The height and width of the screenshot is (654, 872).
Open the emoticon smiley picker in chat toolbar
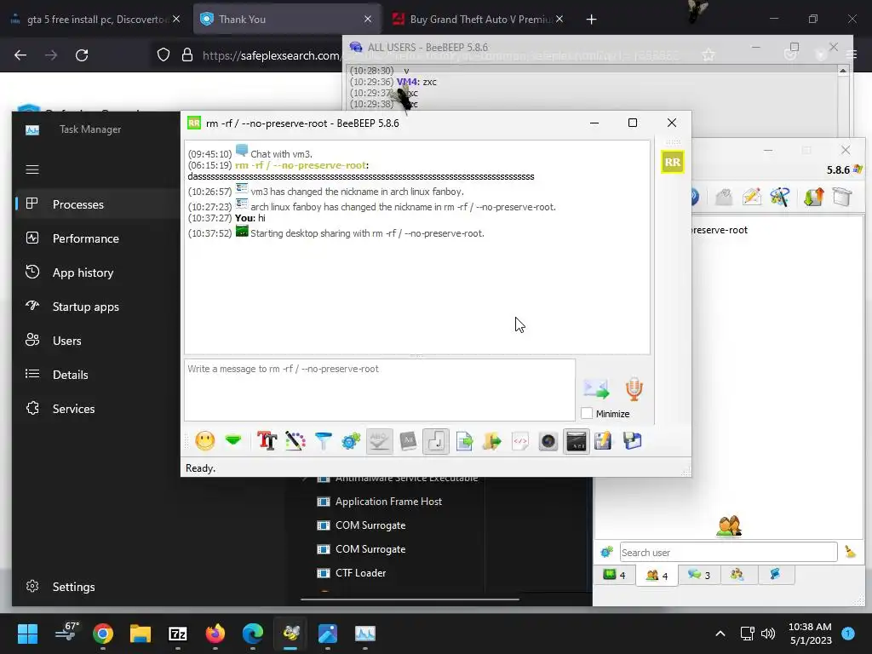tap(204, 442)
